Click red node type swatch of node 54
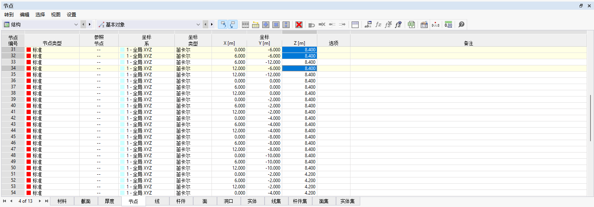The image size is (594, 207). 29,193
